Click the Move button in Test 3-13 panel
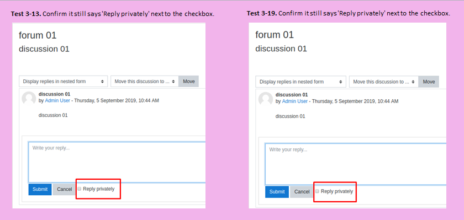Viewport: 464px width, 220px height. tap(189, 82)
